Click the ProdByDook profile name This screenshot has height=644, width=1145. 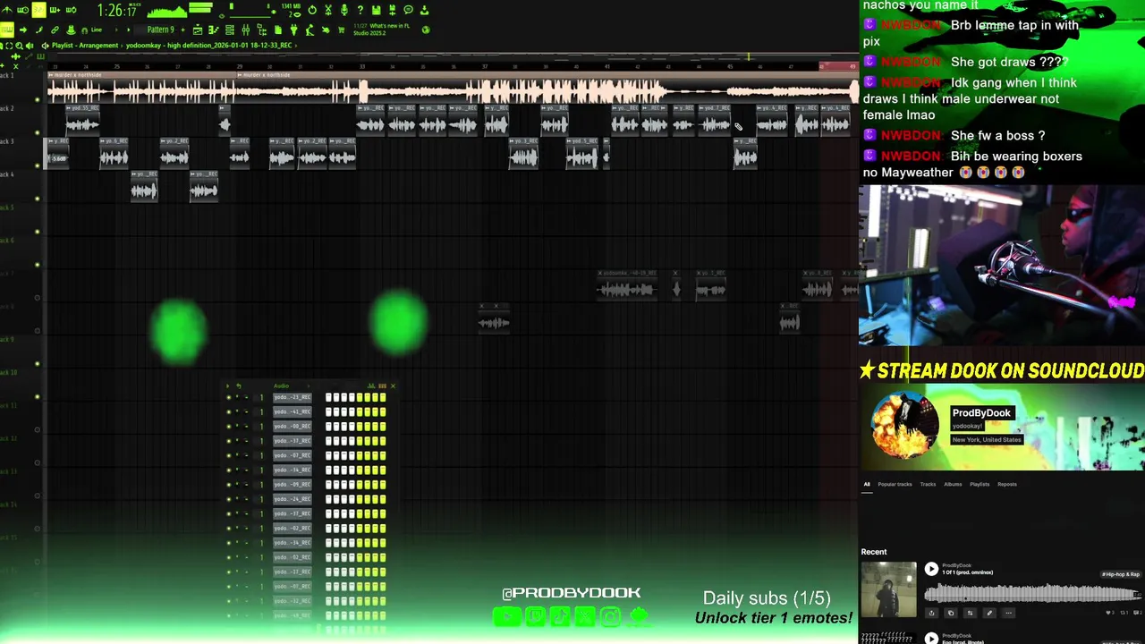click(x=981, y=412)
